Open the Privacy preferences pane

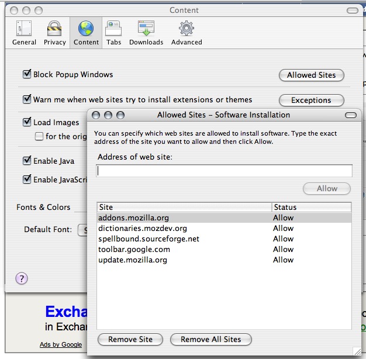coord(54,33)
